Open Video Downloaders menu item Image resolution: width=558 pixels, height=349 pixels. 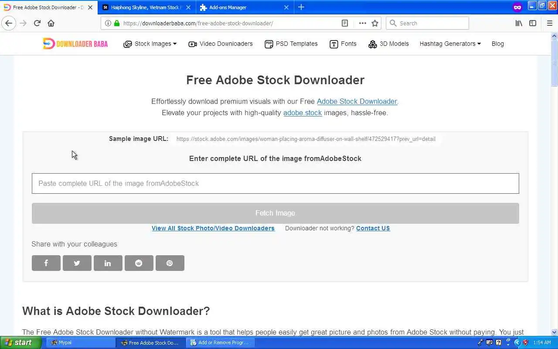(x=221, y=44)
